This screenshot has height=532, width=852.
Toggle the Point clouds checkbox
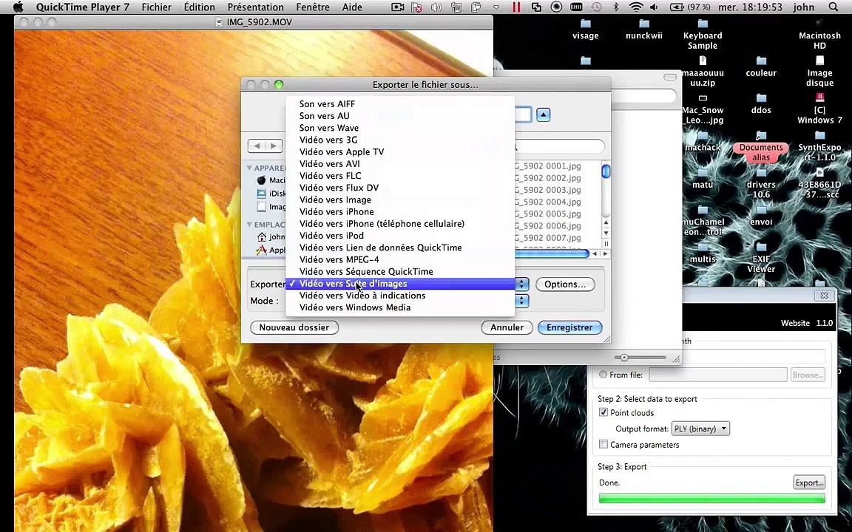[x=603, y=412]
